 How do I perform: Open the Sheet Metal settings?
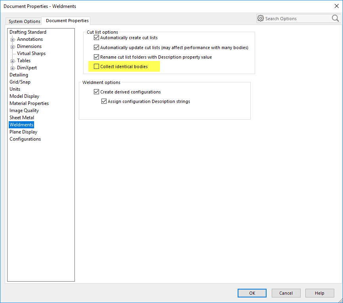tap(22, 118)
